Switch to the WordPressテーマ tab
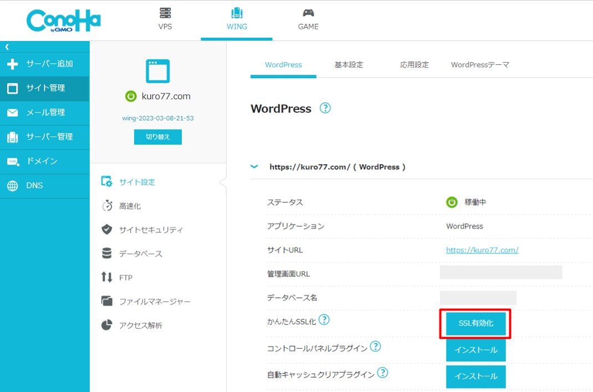This screenshot has height=392, width=593. coord(480,65)
